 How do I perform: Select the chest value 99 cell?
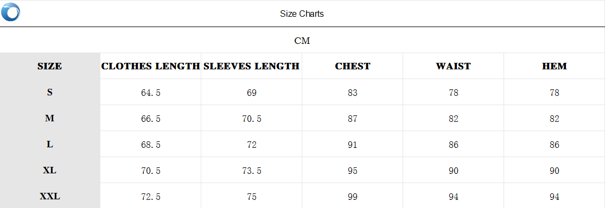point(352,197)
